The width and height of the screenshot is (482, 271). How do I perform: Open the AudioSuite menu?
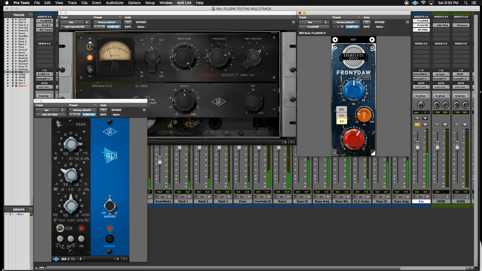(x=114, y=3)
